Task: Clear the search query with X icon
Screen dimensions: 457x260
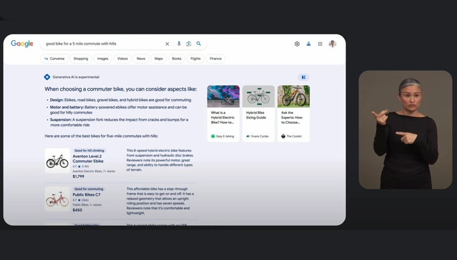Action: (167, 44)
